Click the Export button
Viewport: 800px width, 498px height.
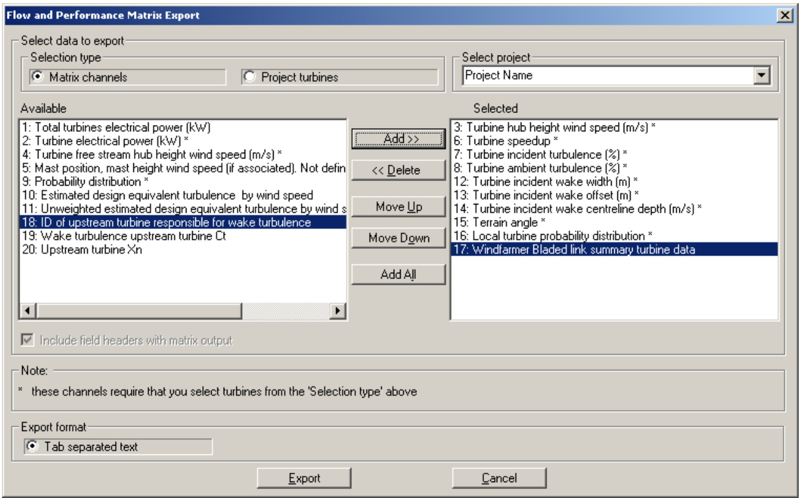(x=304, y=478)
